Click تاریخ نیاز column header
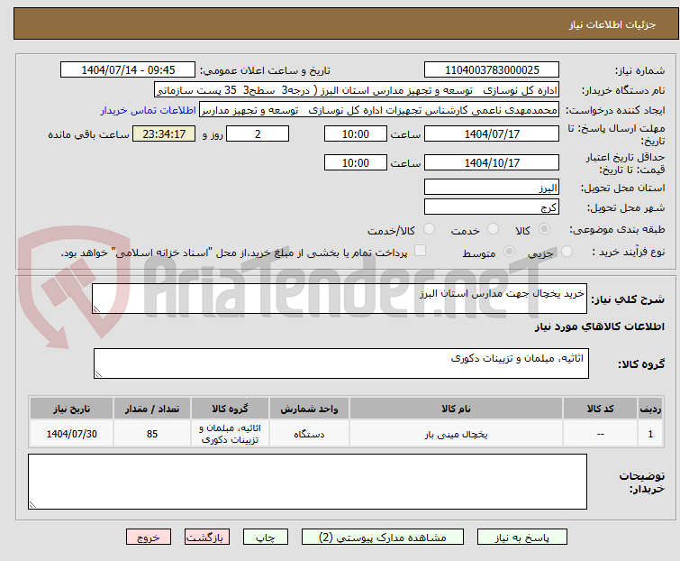This screenshot has height=561, width=680. 71,409
